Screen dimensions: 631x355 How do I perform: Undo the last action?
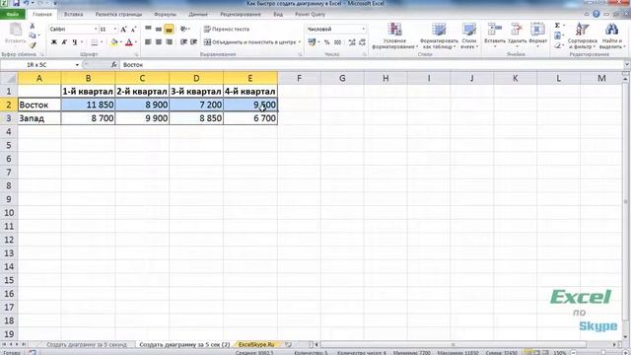[27, 4]
